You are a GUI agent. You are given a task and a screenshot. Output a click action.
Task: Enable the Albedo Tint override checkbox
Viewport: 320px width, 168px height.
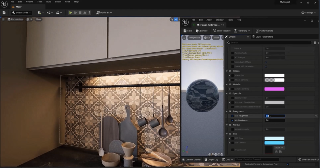(232, 76)
